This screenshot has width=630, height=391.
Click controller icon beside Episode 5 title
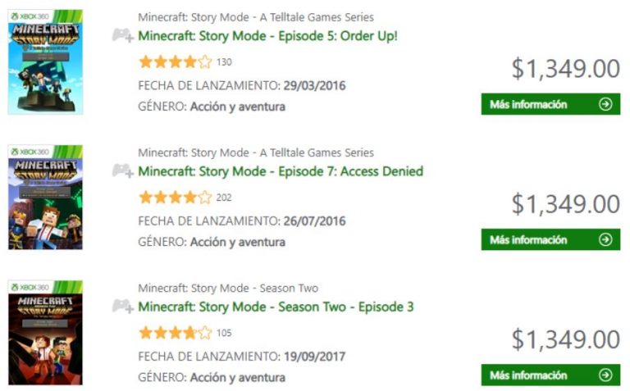[123, 35]
